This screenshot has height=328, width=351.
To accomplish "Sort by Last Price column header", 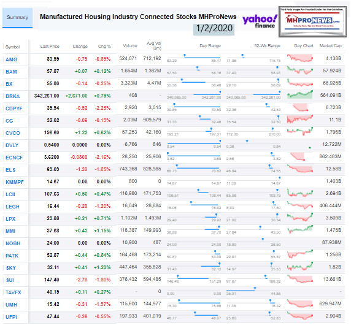I will coord(50,46).
